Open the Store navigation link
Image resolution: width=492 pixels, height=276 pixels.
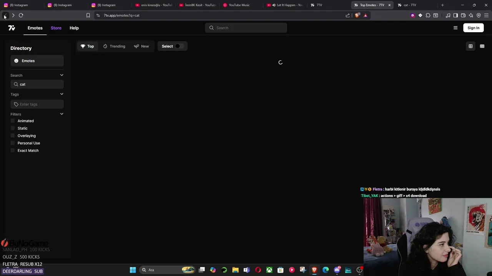pos(56,28)
